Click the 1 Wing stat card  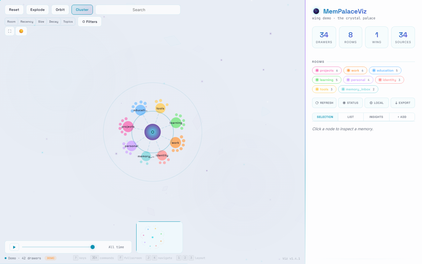click(377, 37)
